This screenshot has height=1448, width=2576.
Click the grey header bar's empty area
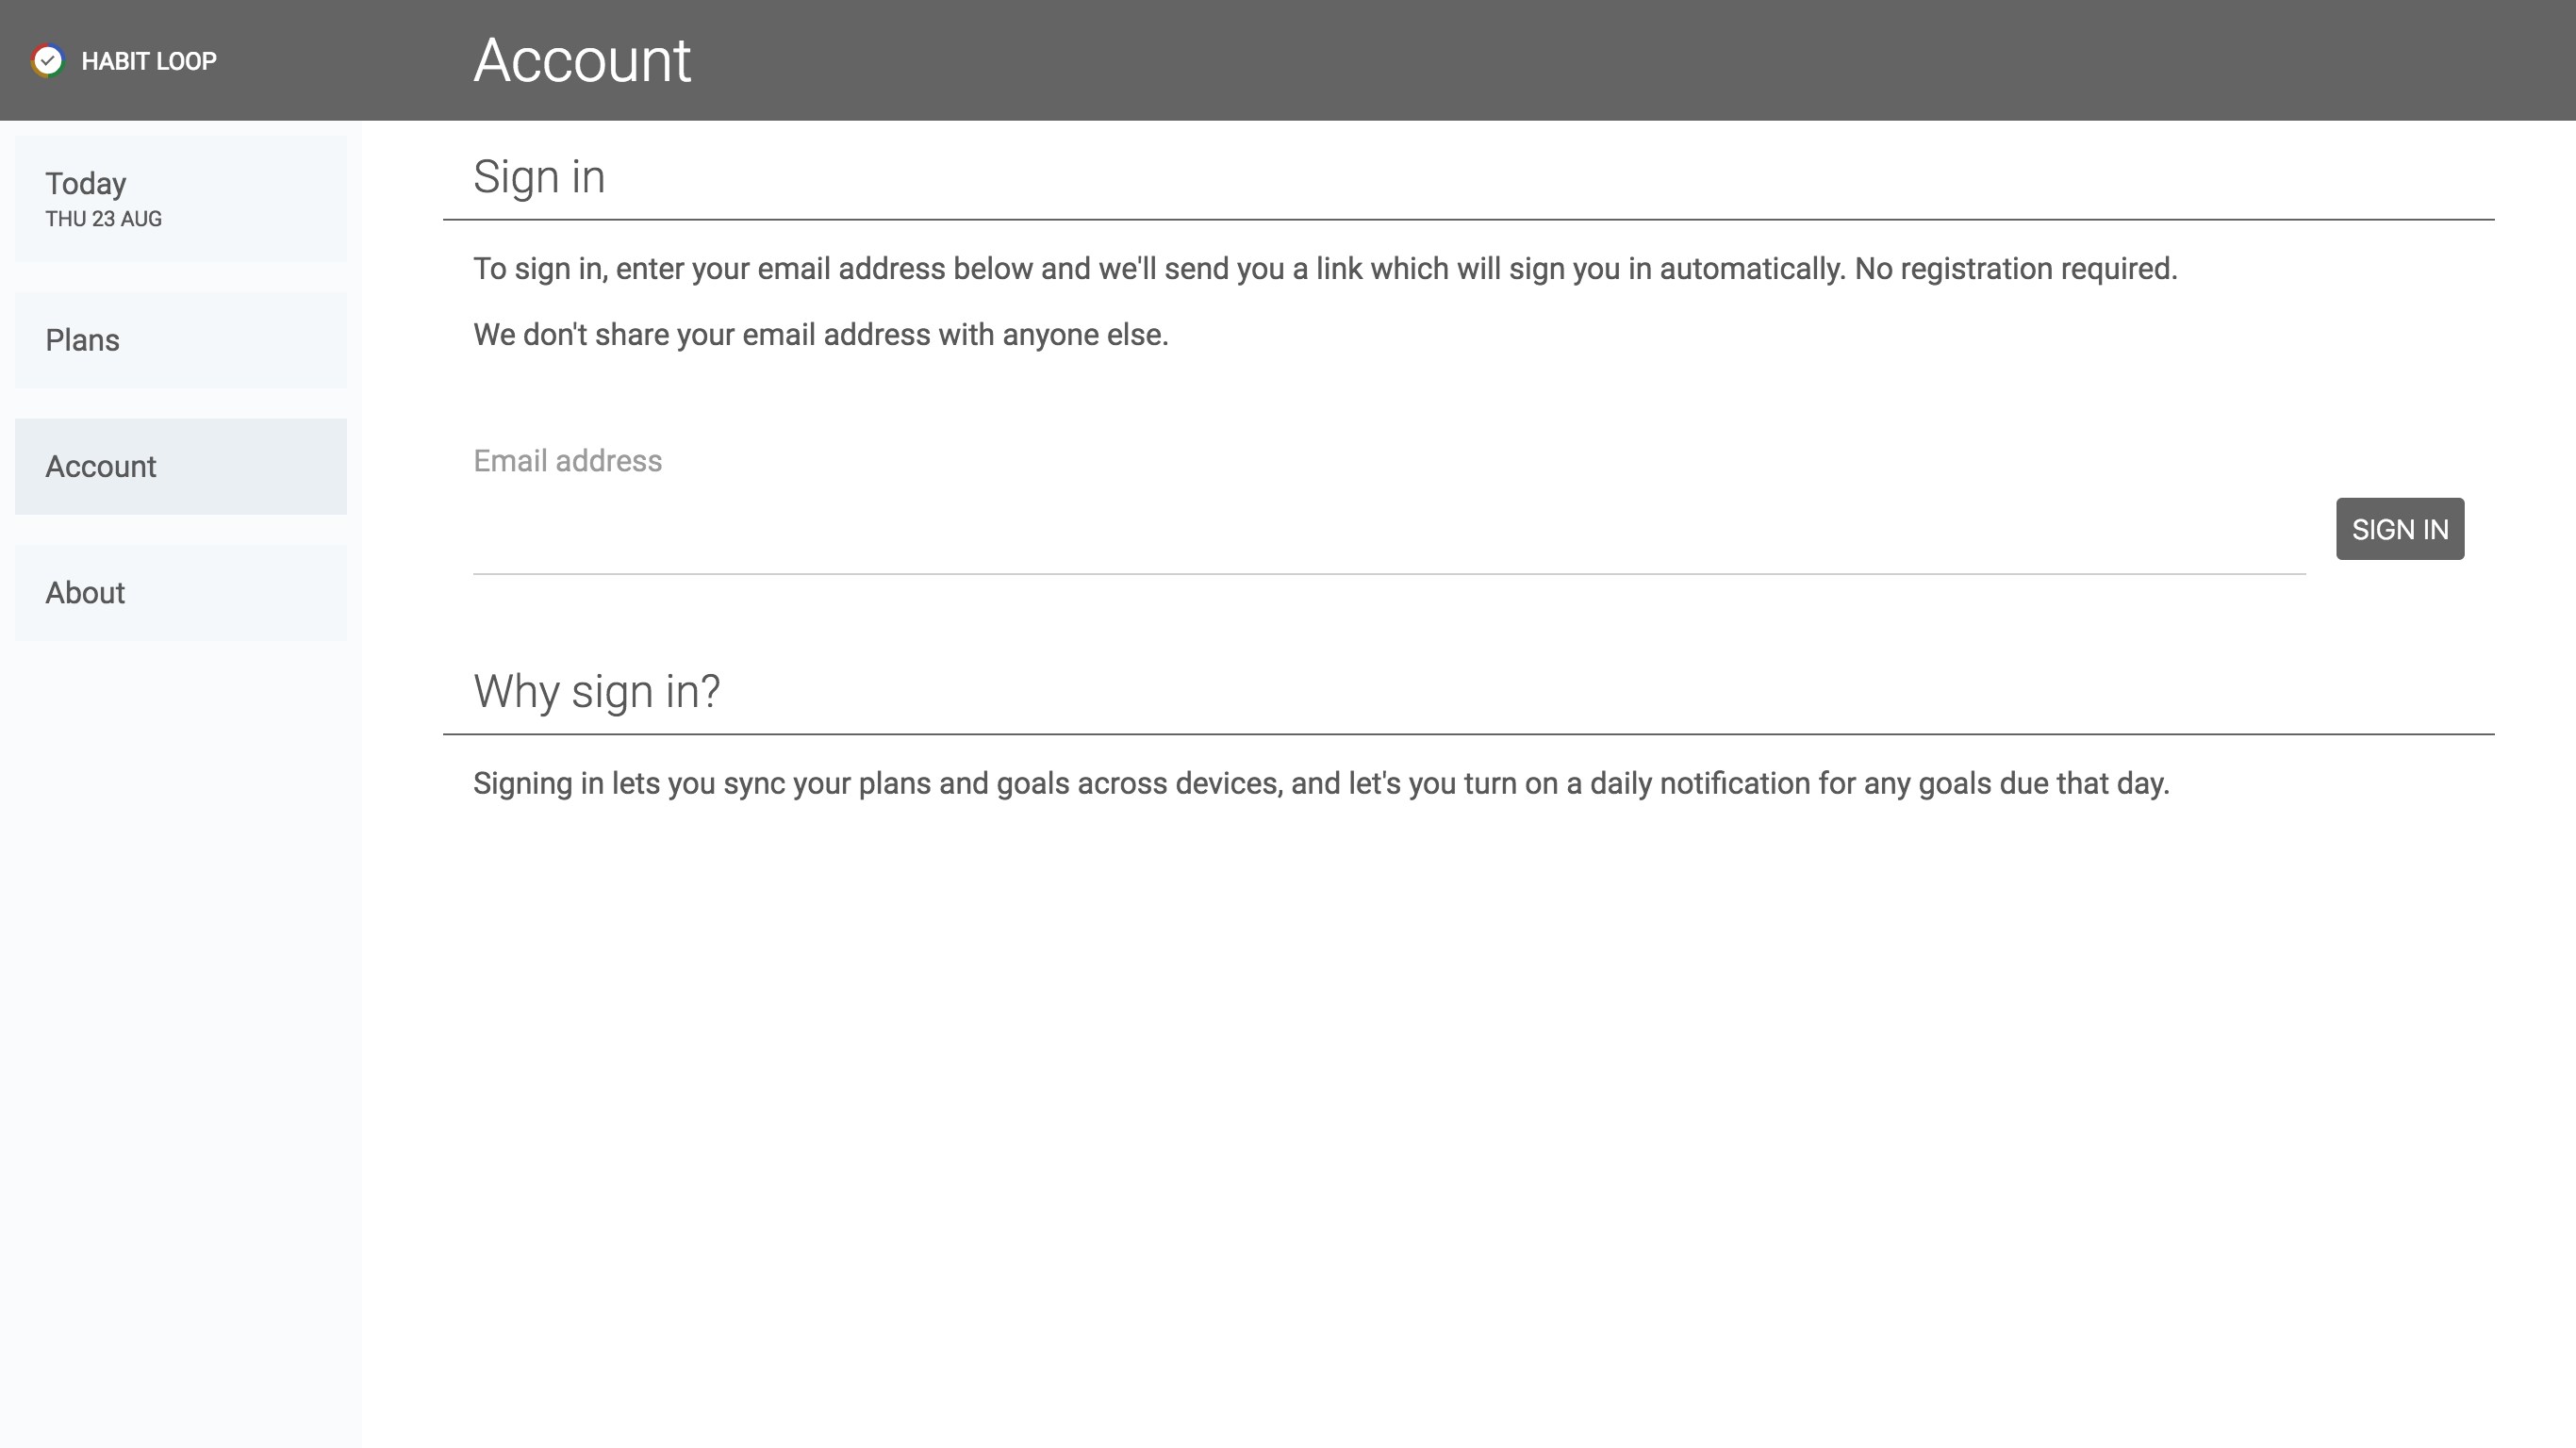pyautogui.click(x=1600, y=60)
